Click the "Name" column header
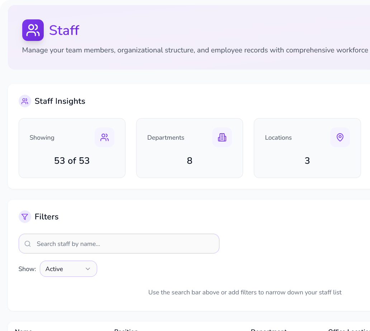The image size is (370, 331). (24, 329)
